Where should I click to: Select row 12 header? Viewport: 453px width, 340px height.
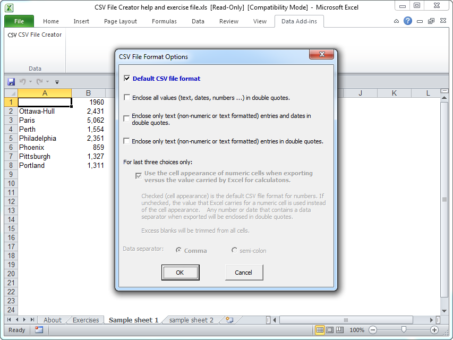point(11,201)
